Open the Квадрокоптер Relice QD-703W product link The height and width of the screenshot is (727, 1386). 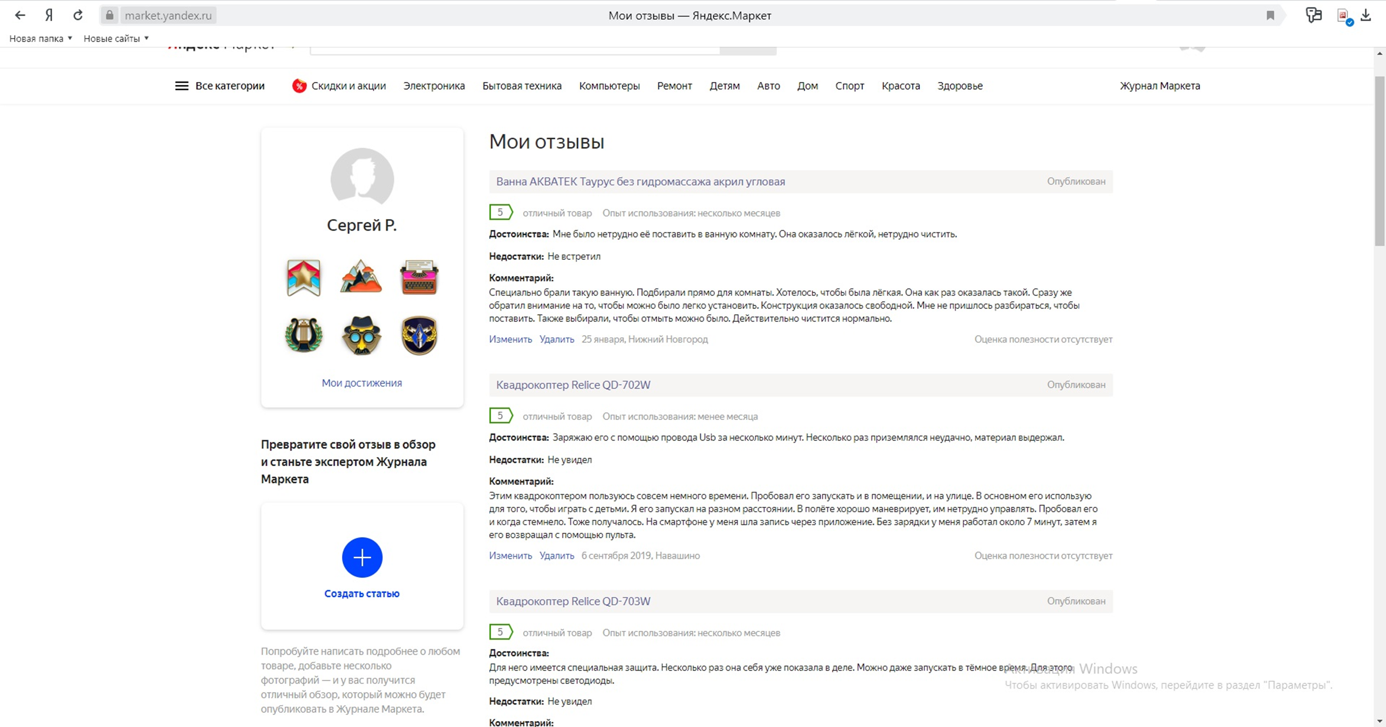point(573,601)
